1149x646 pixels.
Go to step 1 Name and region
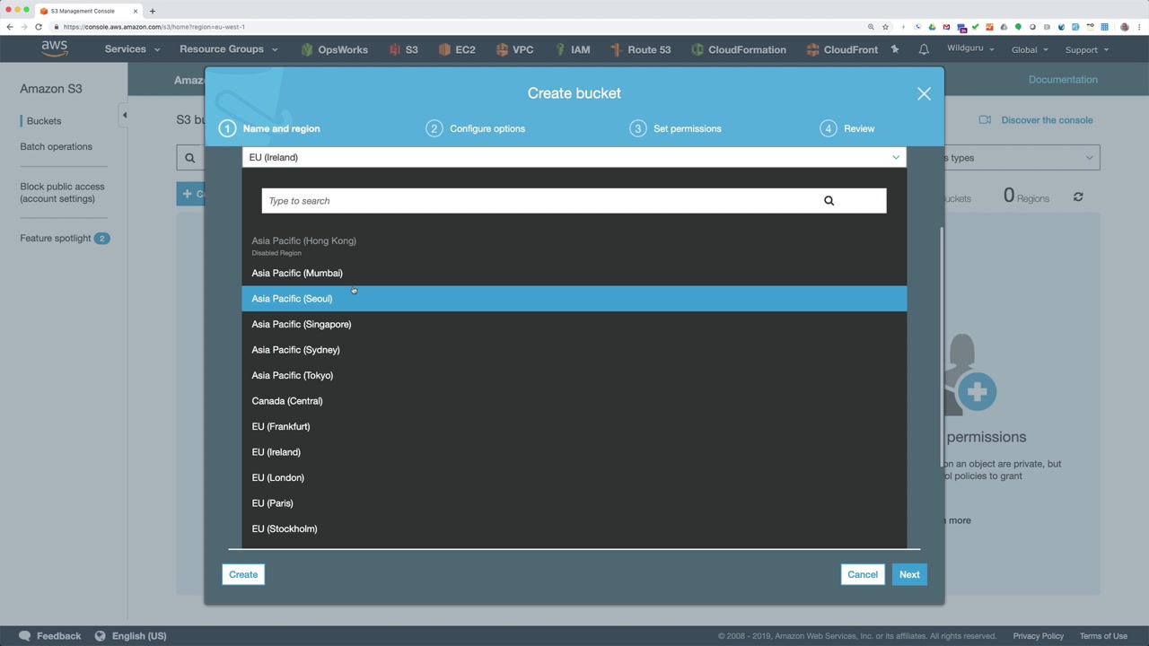pos(270,128)
